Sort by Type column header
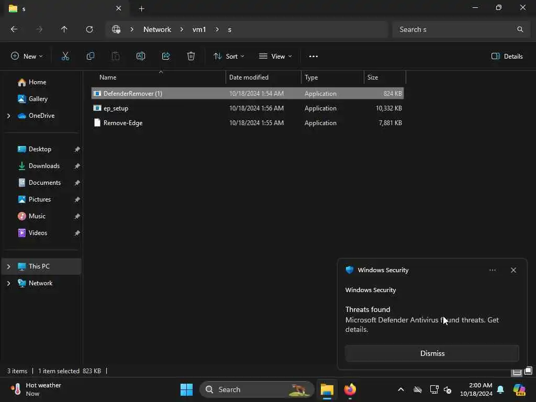536x402 pixels. point(332,77)
